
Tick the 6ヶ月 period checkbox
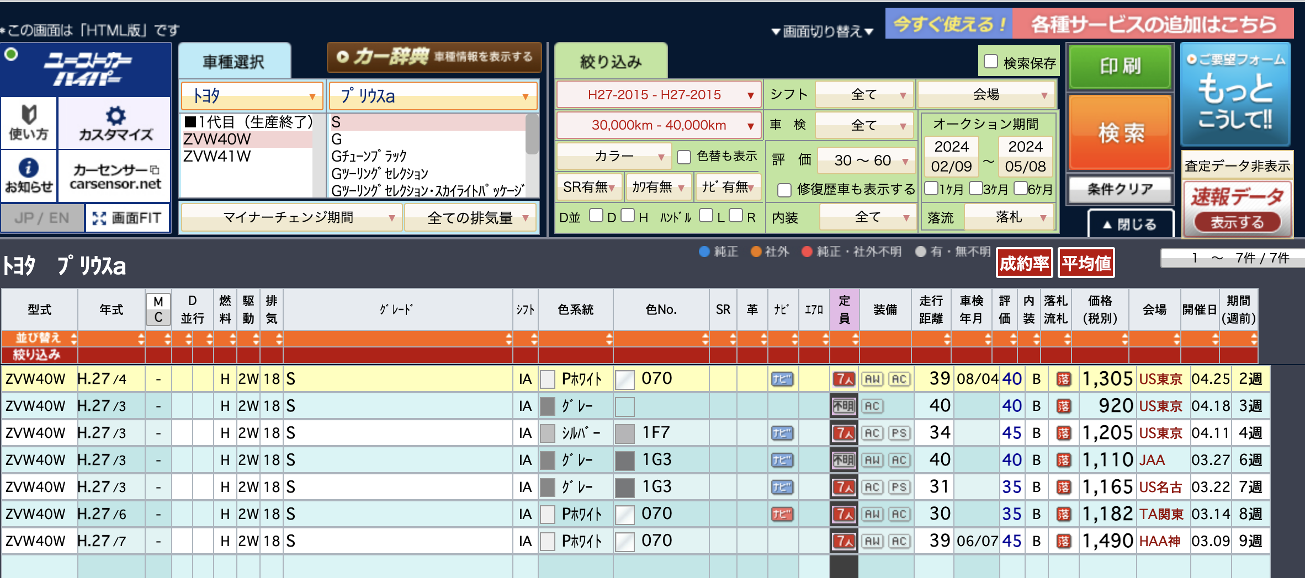click(x=1021, y=188)
